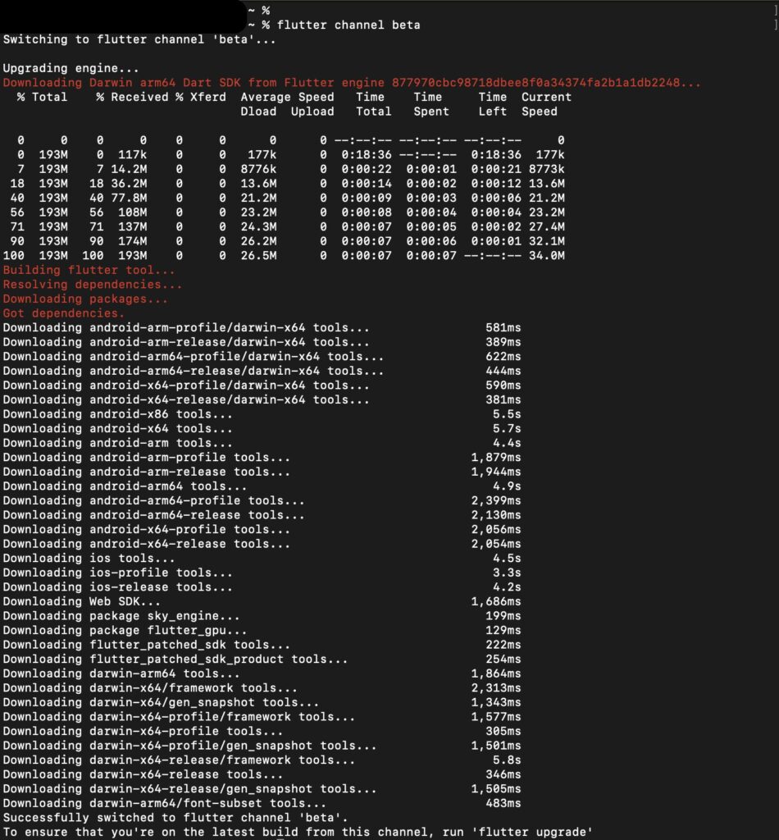
Task: Click the red 'Got dependencies.' line
Action: (64, 314)
